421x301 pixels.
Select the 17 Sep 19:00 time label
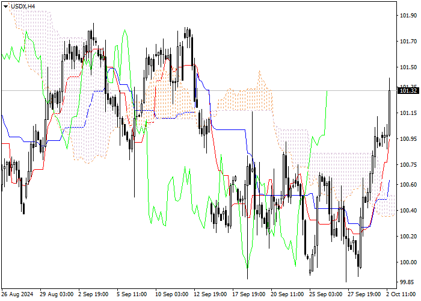[x=249, y=294]
